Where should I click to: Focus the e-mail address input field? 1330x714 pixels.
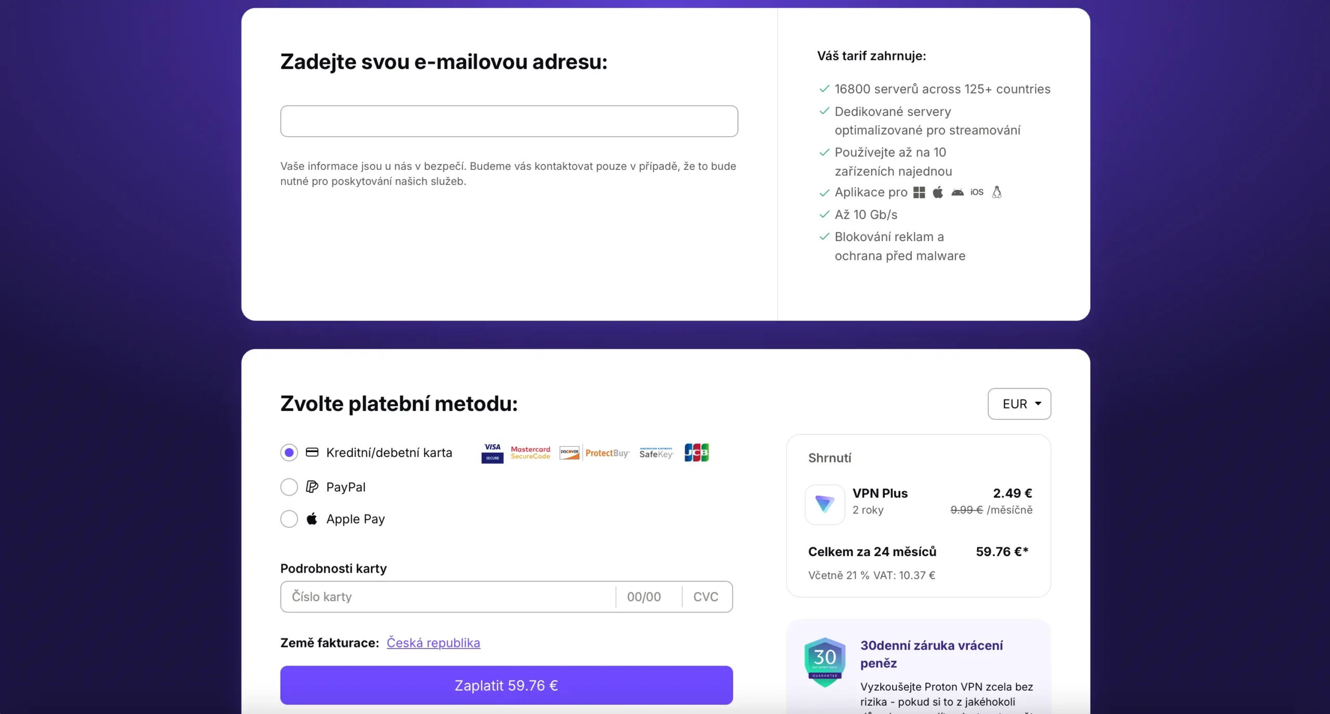tap(509, 121)
